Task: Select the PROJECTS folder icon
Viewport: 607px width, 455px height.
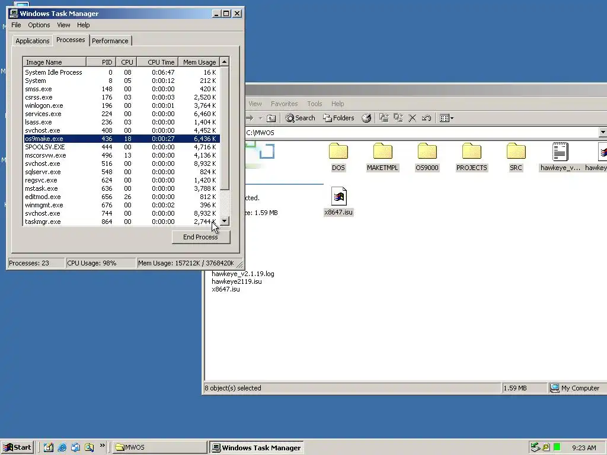Action: pyautogui.click(x=471, y=151)
